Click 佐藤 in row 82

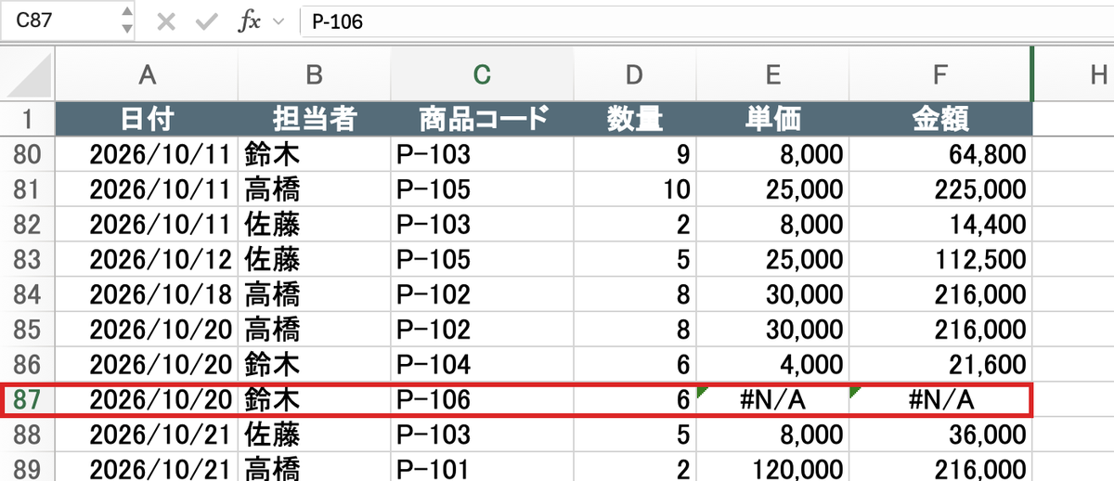[x=314, y=224]
